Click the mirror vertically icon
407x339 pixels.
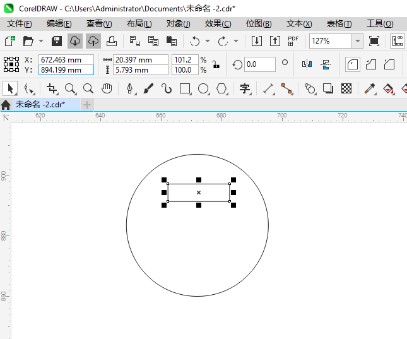pos(326,64)
